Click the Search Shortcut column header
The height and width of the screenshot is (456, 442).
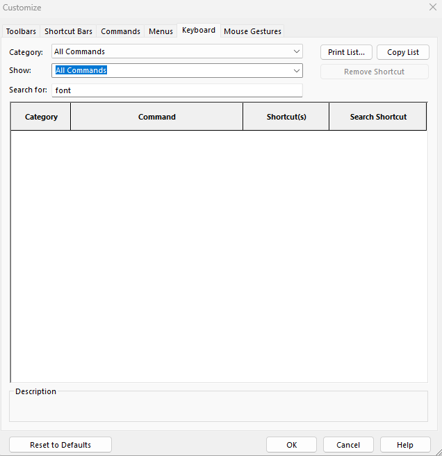378,117
